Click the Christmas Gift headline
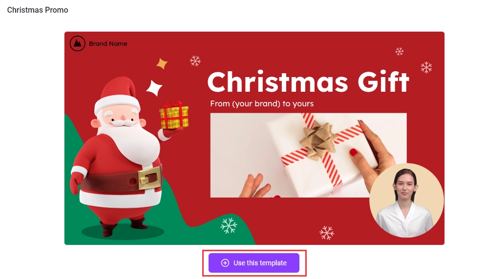This screenshot has width=485, height=279. pyautogui.click(x=308, y=82)
